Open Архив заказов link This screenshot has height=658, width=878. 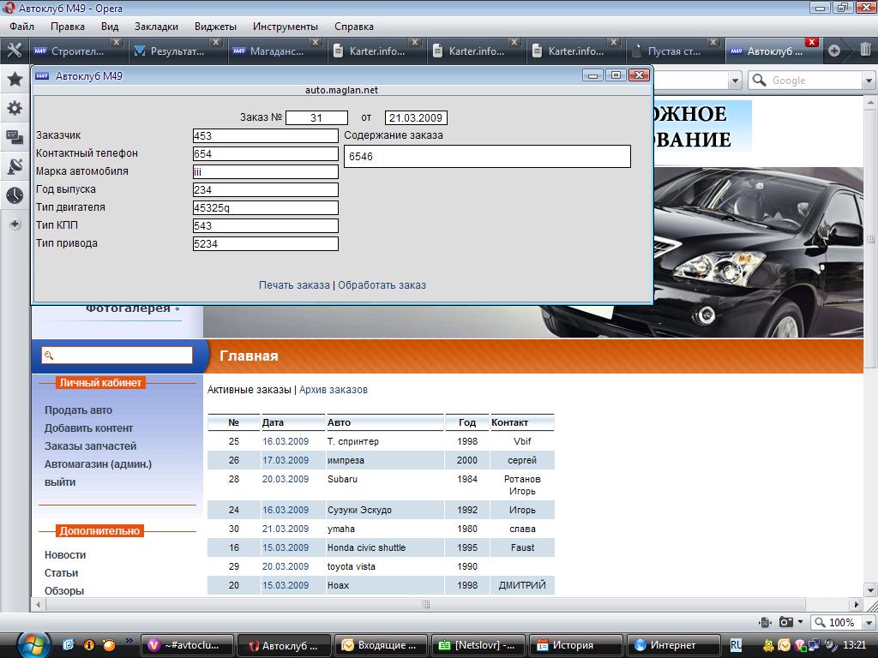click(334, 390)
